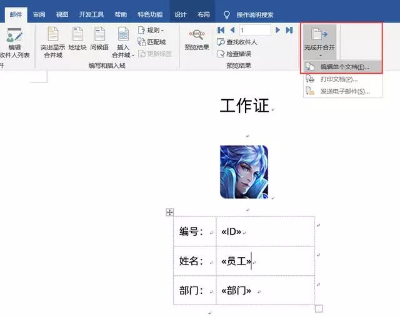Click Highlight Merge Fields icon

52,34
